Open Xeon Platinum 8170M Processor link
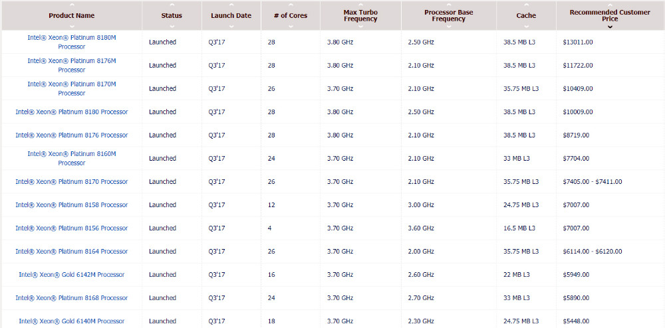The height and width of the screenshot is (328, 665). point(72,88)
